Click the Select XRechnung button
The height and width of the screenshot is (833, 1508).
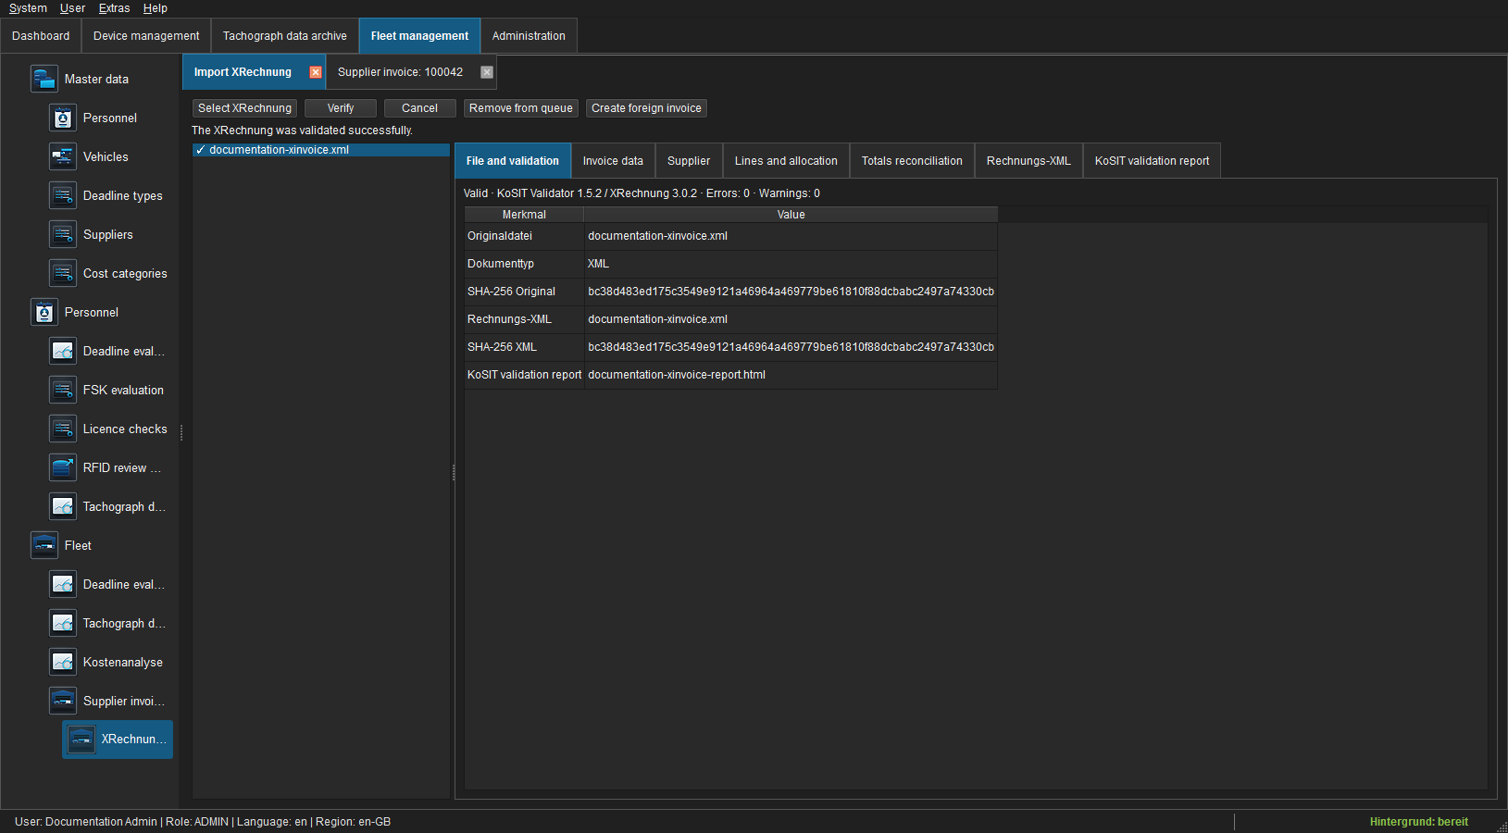click(x=244, y=108)
